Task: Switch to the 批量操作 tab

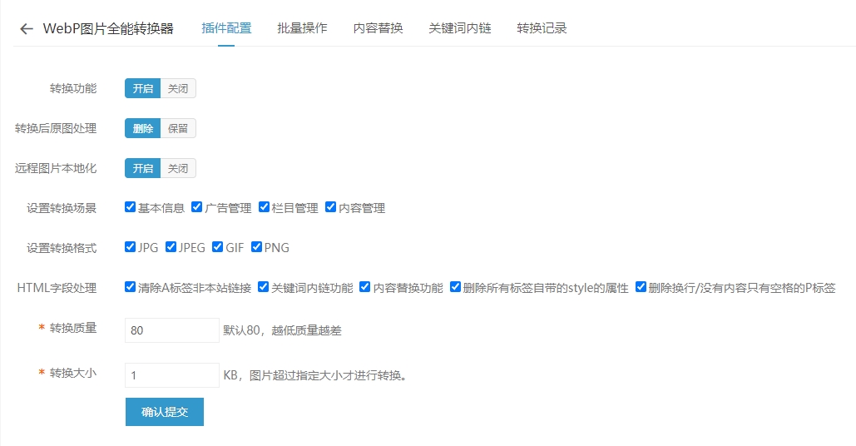Action: click(x=302, y=28)
